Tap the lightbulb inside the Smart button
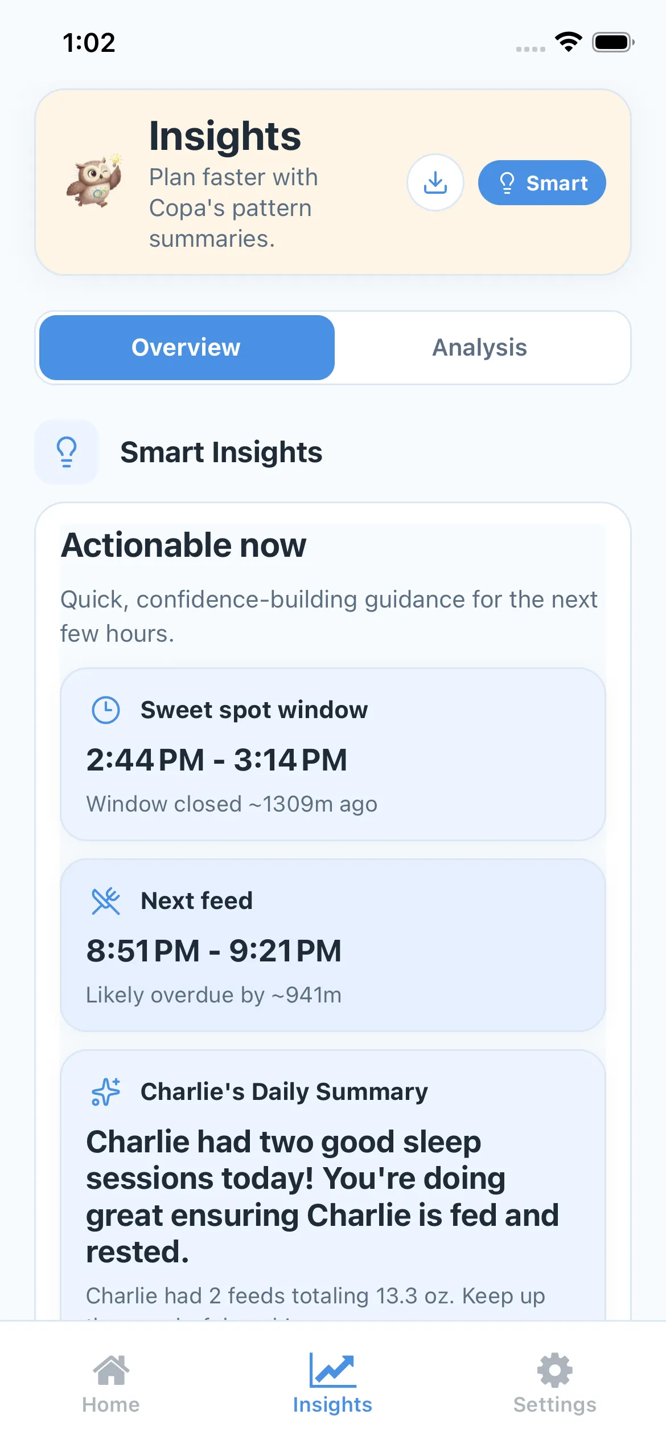The width and height of the screenshot is (666, 1443). click(x=507, y=183)
